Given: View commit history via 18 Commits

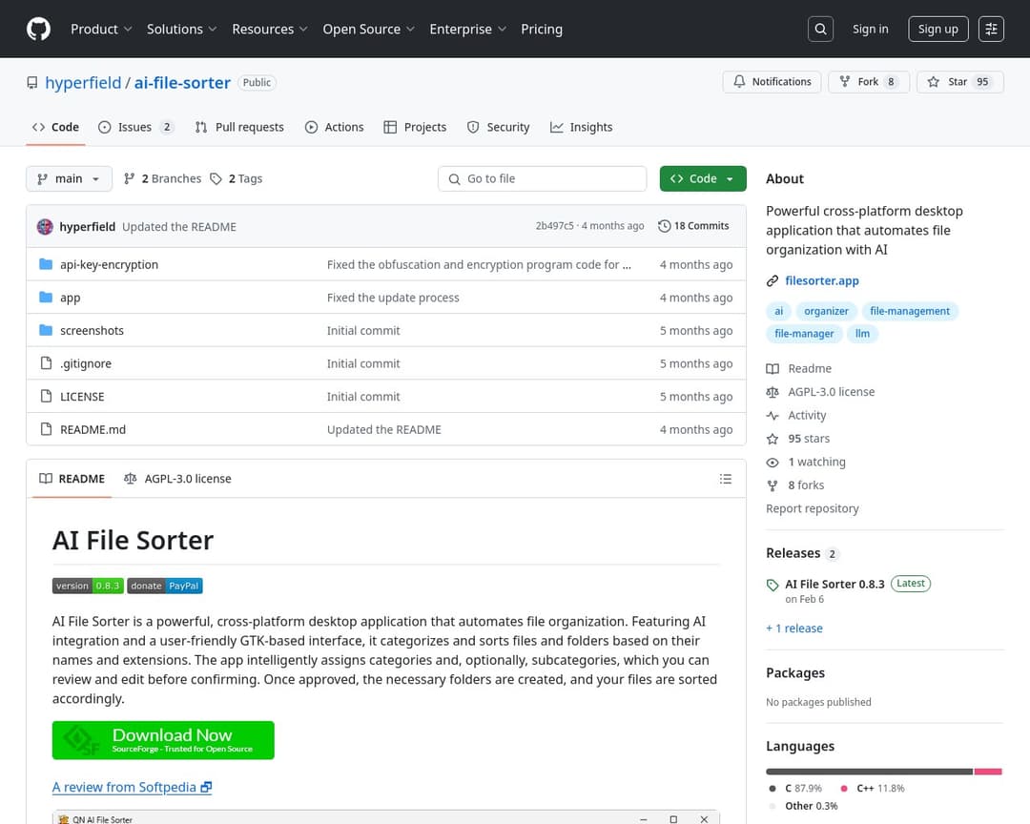Looking at the screenshot, I should point(693,225).
